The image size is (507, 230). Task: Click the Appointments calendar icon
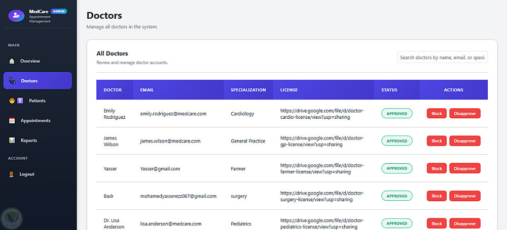(x=12, y=121)
